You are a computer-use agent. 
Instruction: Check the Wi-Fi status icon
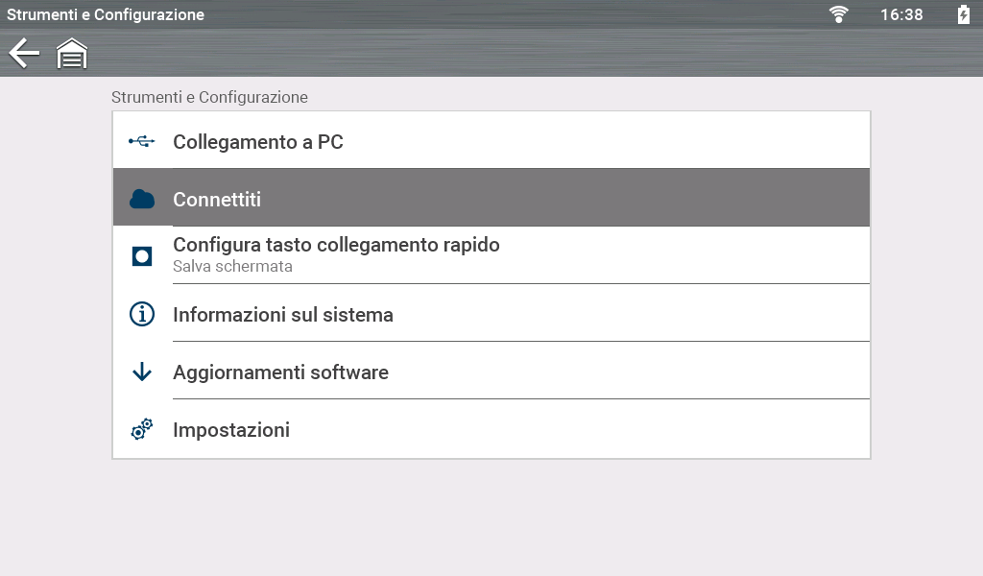click(x=839, y=14)
